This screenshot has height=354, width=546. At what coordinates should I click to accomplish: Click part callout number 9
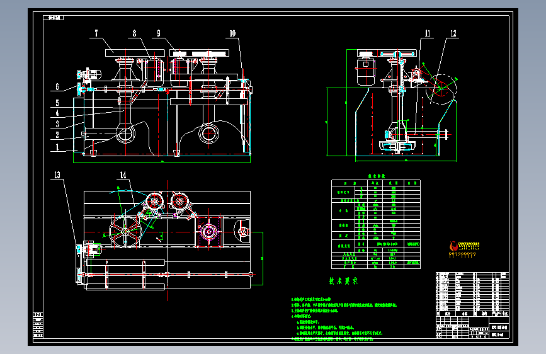click(159, 33)
